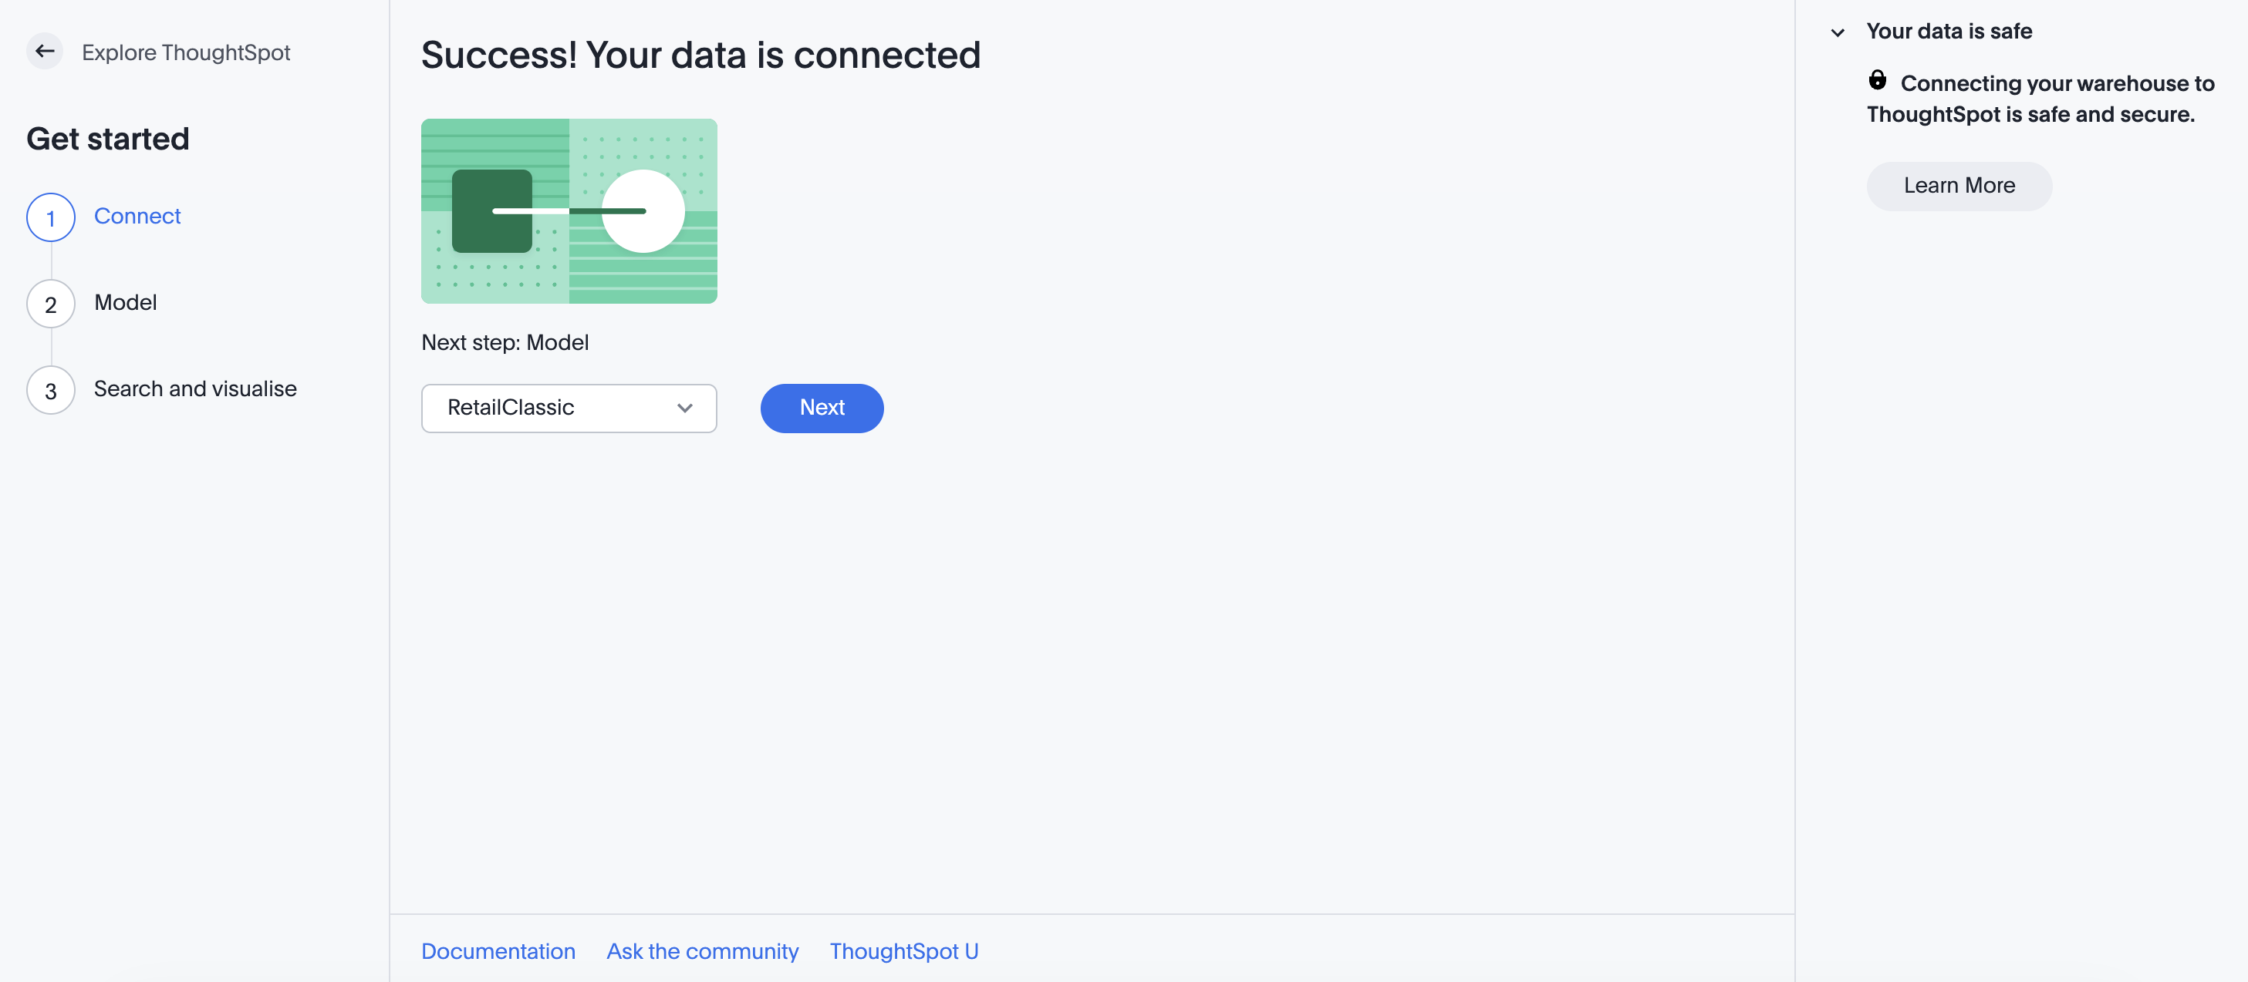Image resolution: width=2248 pixels, height=982 pixels.
Task: Click the Learn More button
Action: pos(1958,185)
